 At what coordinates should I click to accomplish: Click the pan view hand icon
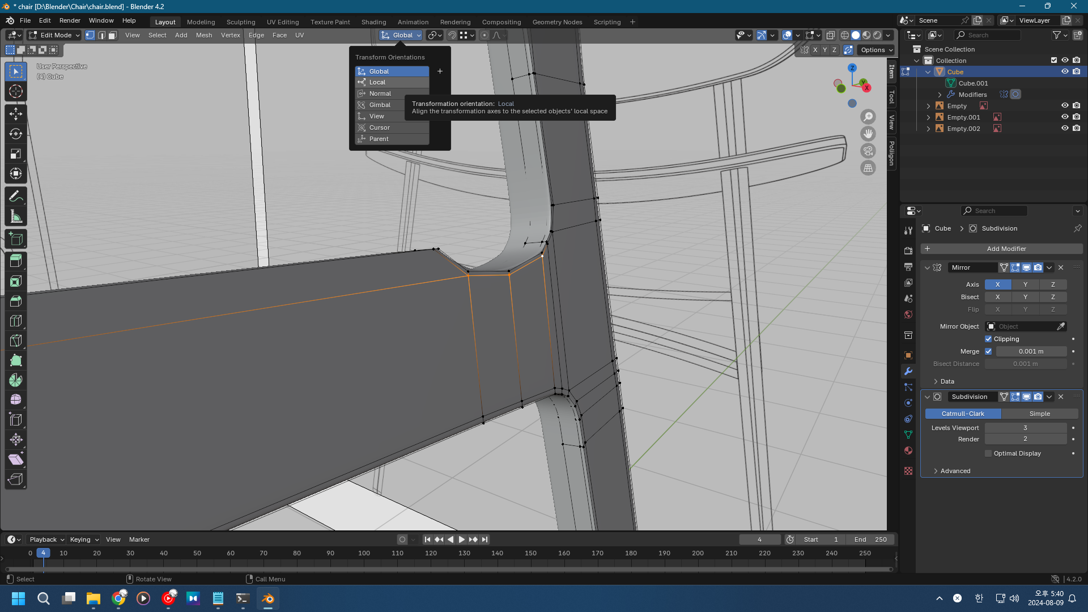pos(868,134)
